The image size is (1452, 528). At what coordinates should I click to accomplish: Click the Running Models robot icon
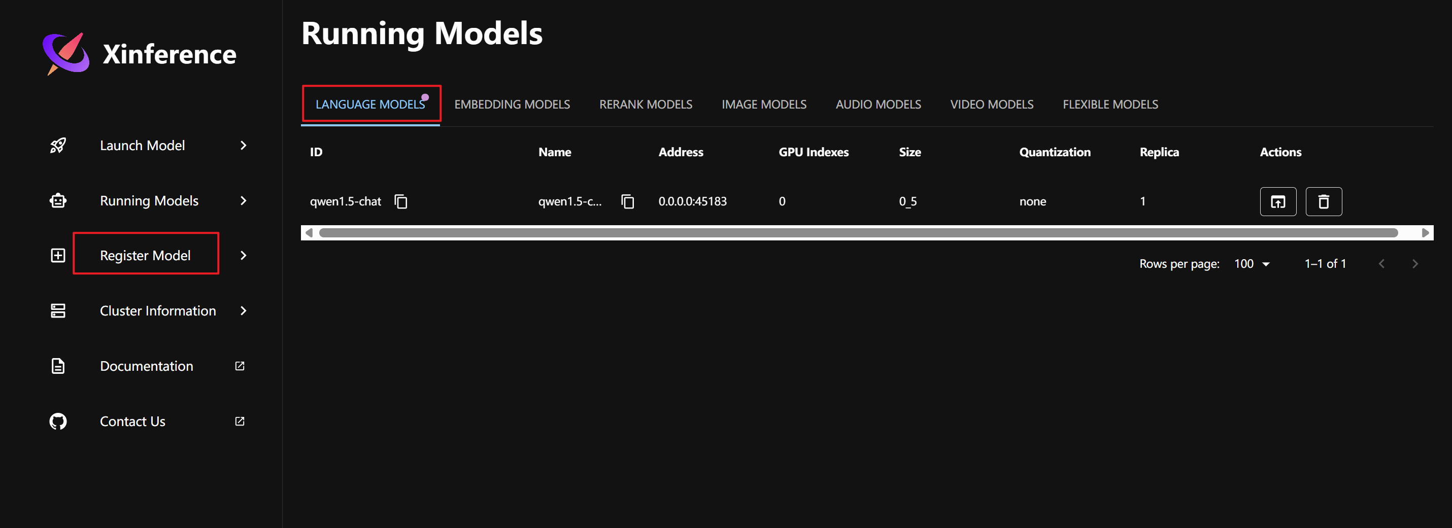[58, 201]
